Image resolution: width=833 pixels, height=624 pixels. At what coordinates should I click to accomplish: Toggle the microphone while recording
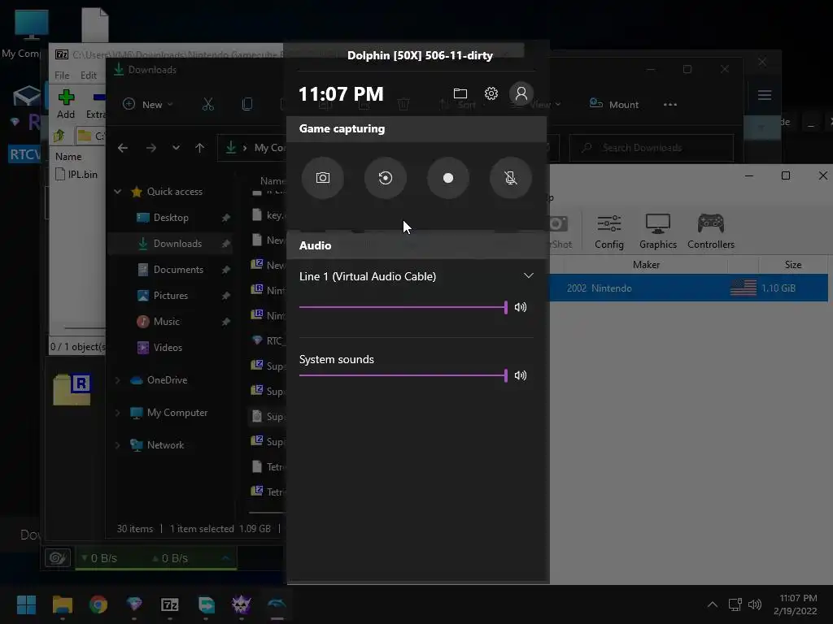coord(511,178)
